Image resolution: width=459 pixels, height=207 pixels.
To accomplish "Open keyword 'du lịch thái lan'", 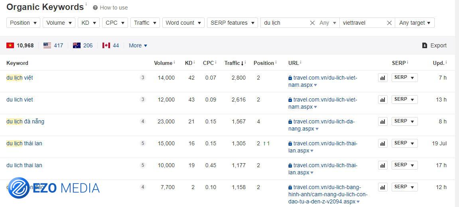I will coord(24,143).
